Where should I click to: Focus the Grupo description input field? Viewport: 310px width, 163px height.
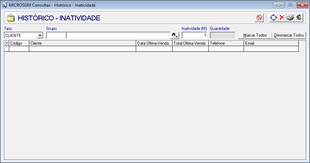click(118, 35)
